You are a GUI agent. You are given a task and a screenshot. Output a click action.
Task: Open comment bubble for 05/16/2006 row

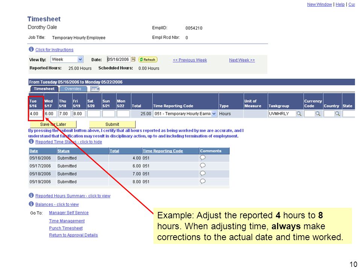point(203,158)
